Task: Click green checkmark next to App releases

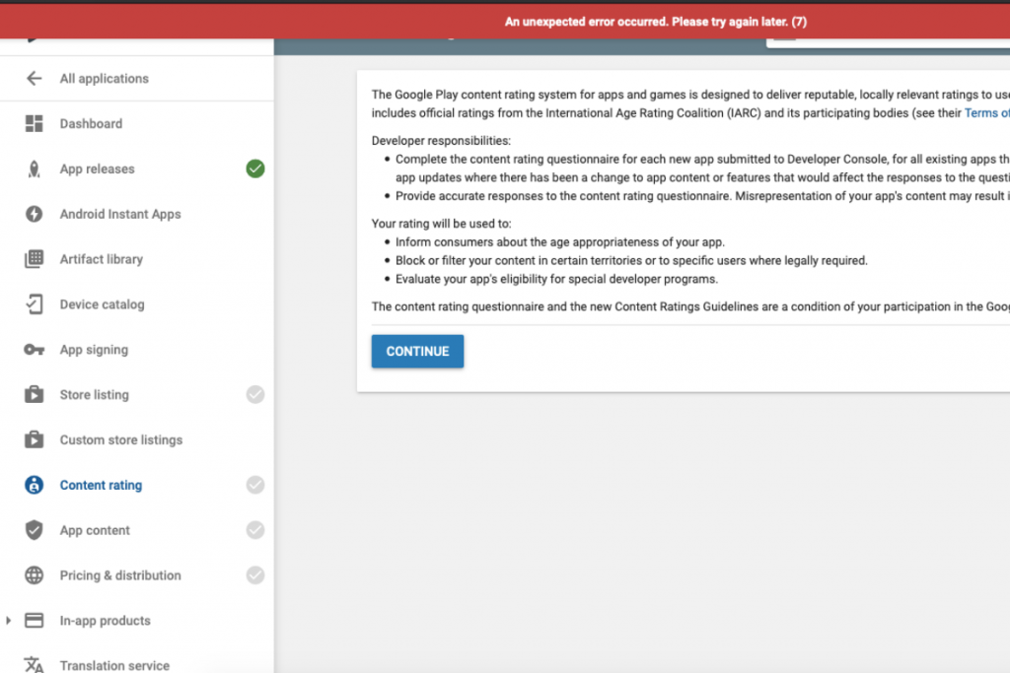Action: click(255, 168)
